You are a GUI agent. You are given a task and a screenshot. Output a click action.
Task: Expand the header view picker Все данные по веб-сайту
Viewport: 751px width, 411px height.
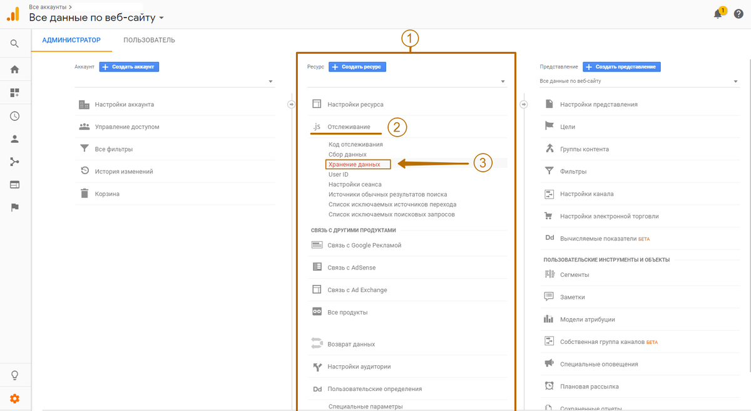(97, 18)
